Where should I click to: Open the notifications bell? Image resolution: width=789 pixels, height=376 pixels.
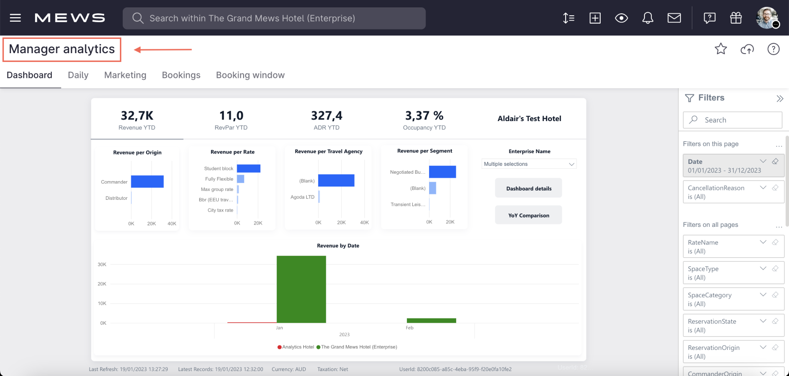(648, 18)
